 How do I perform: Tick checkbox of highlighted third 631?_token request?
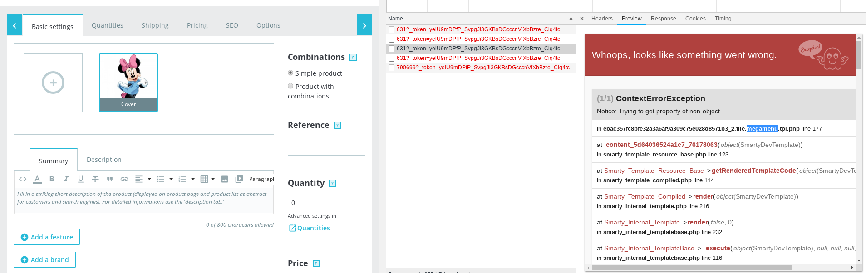(392, 49)
